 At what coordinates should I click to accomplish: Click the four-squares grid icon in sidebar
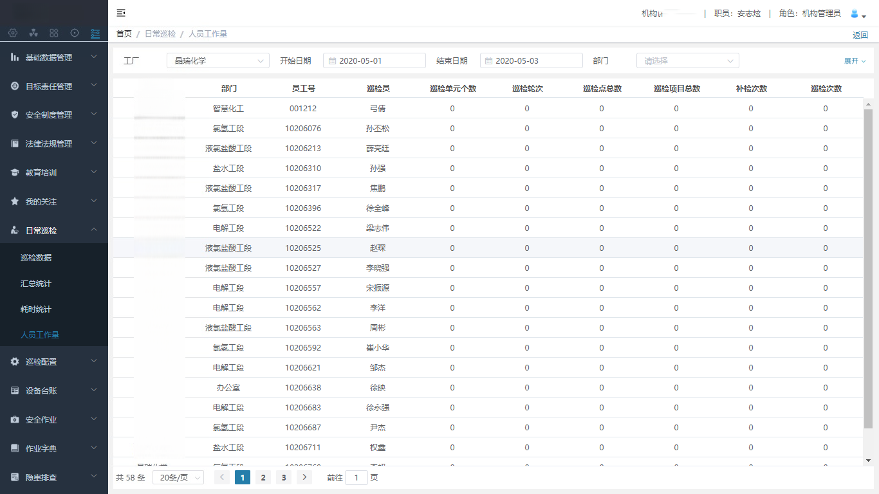54,33
